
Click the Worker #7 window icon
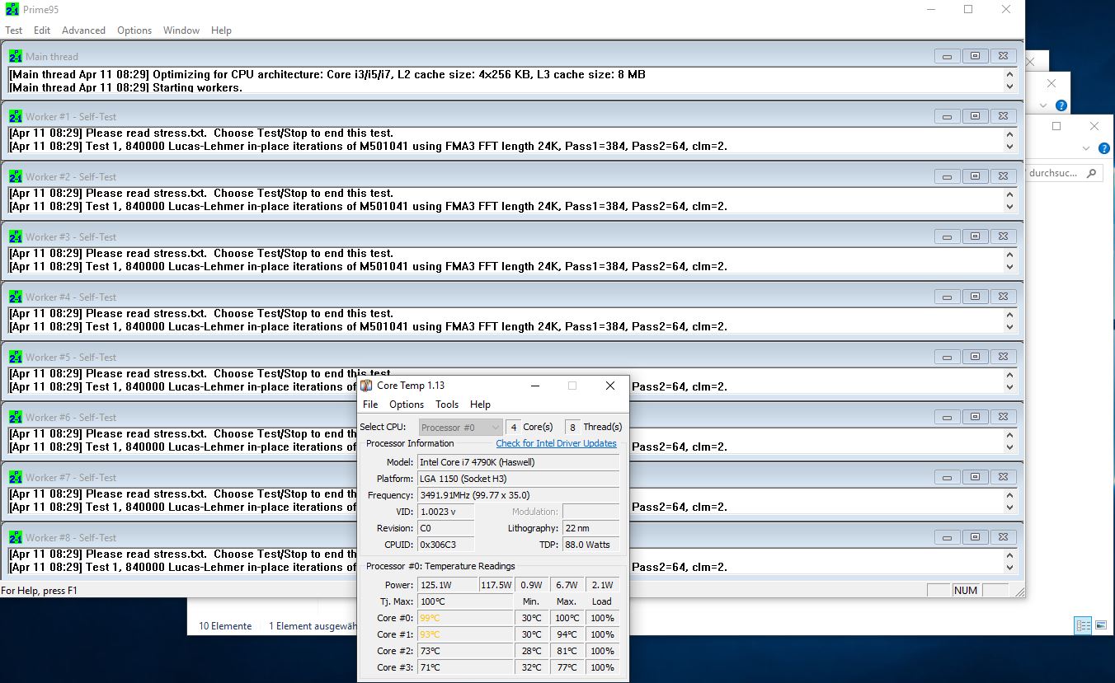coord(16,477)
